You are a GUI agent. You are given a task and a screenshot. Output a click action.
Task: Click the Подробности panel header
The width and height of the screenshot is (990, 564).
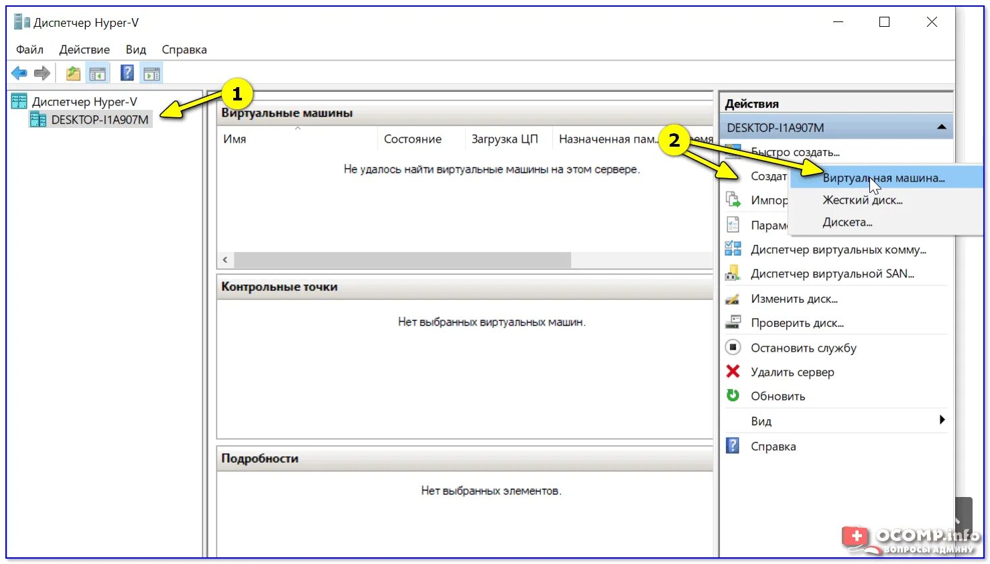pyautogui.click(x=465, y=458)
